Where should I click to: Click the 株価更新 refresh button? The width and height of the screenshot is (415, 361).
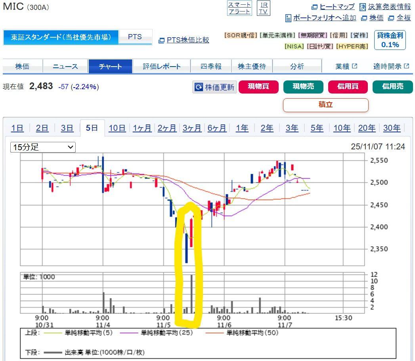pyautogui.click(x=214, y=87)
